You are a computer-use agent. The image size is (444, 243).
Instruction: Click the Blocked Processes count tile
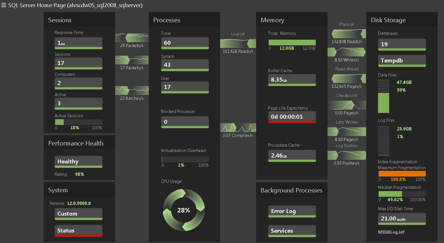185,122
